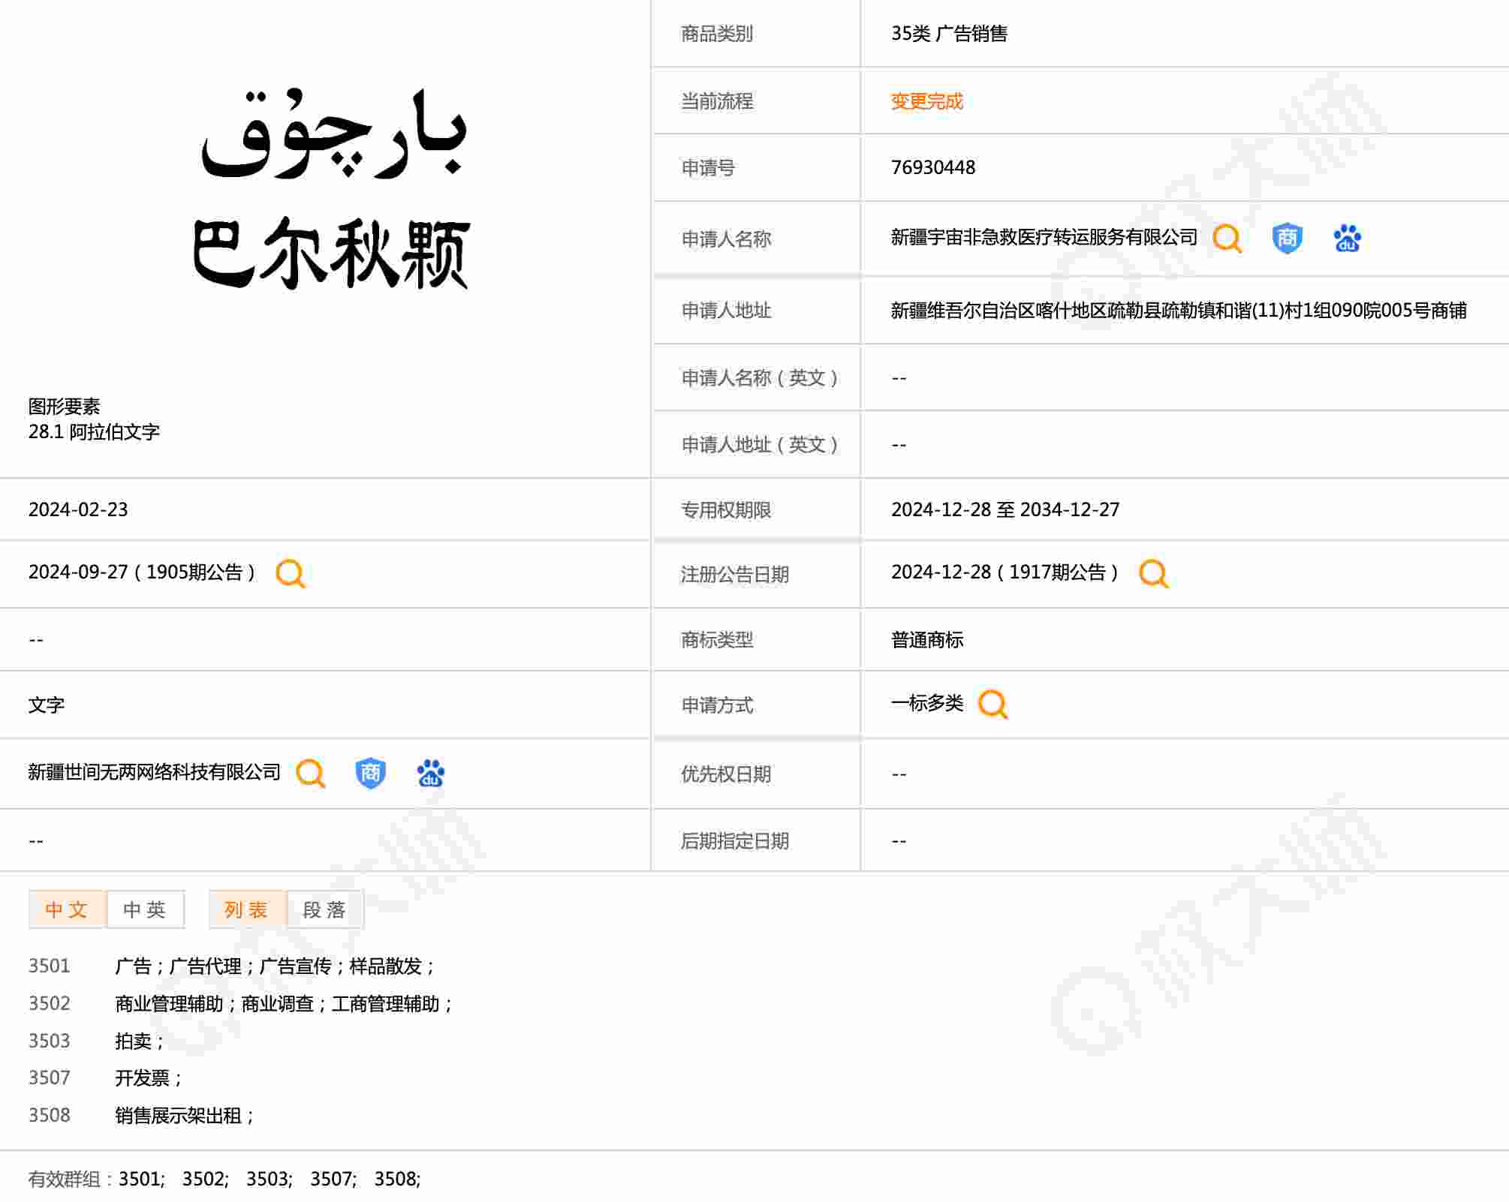Click agency name 新疆世间无两网络科技有限公司
This screenshot has height=1202, width=1509.
coord(154,772)
